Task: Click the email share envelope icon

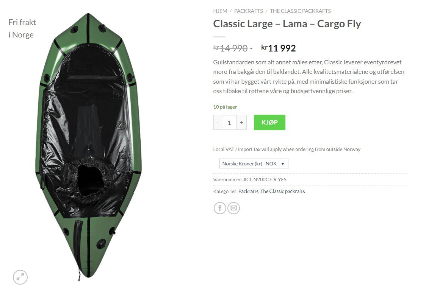Action: click(233, 208)
